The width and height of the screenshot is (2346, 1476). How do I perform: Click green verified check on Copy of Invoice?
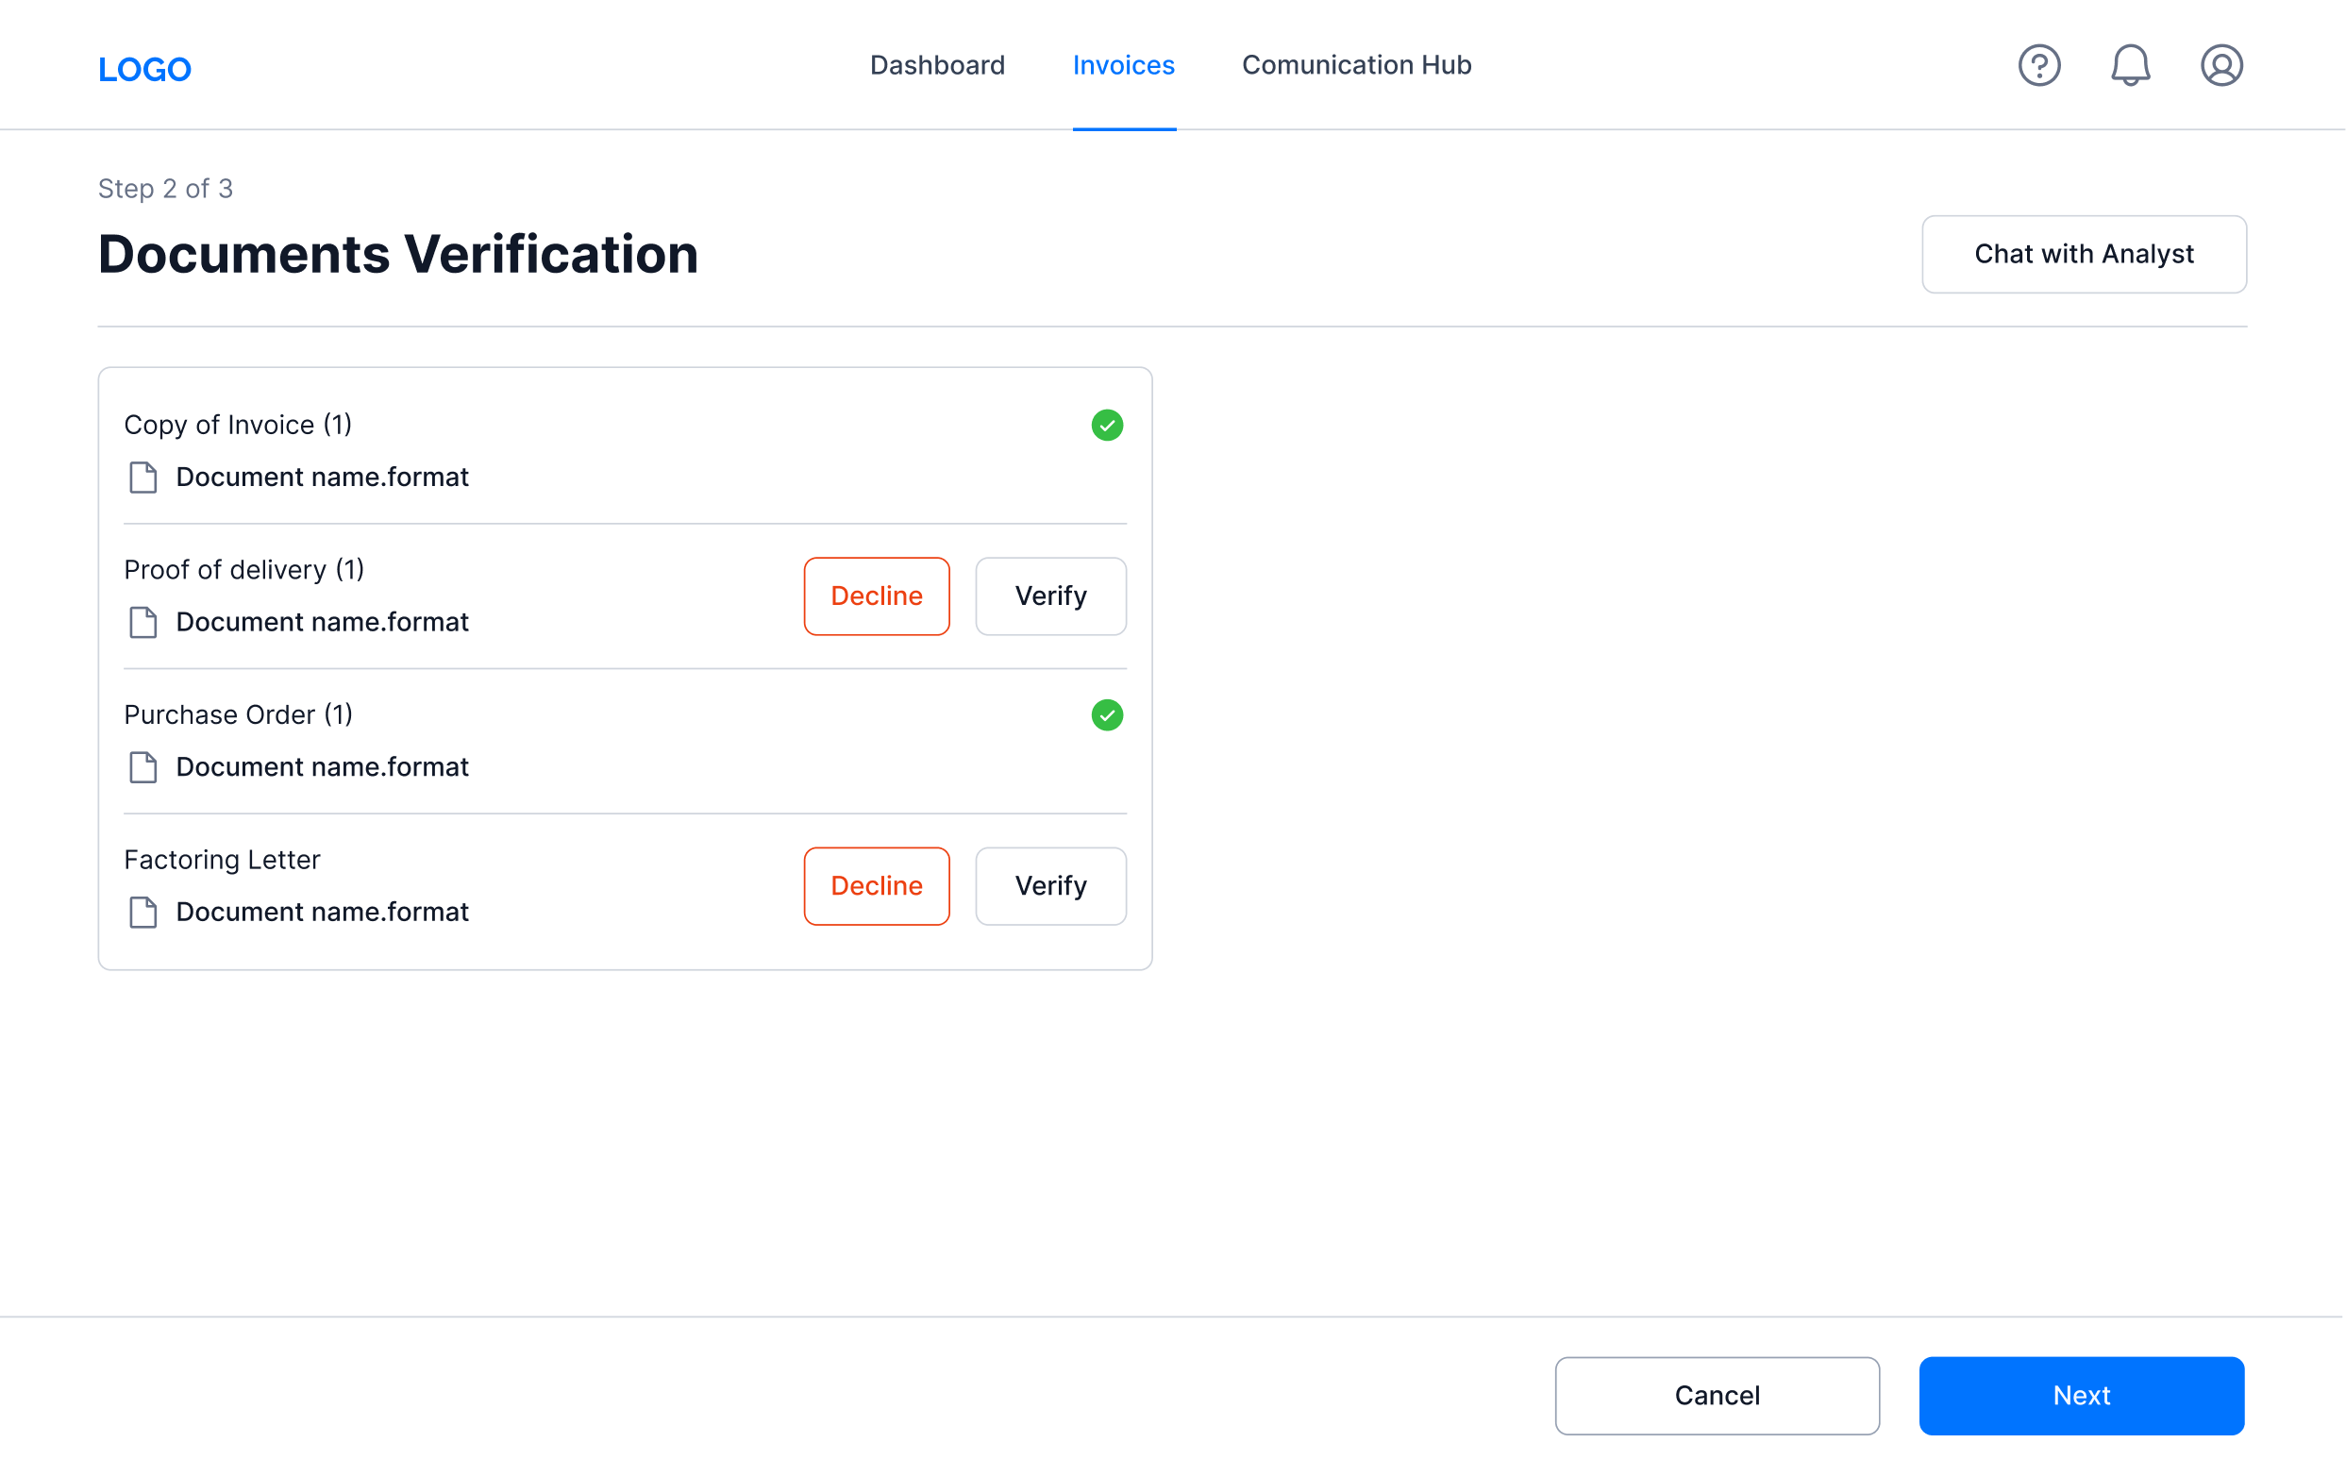(x=1107, y=426)
